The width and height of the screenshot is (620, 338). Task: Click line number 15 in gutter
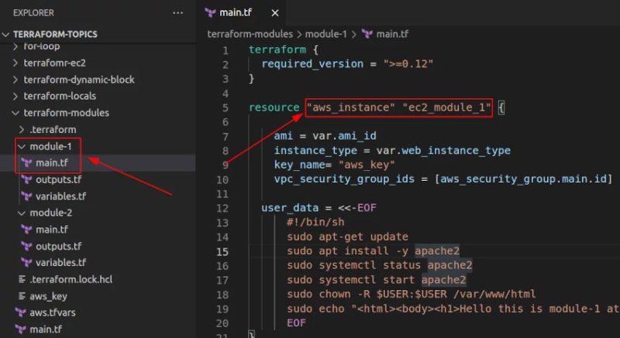(x=222, y=251)
